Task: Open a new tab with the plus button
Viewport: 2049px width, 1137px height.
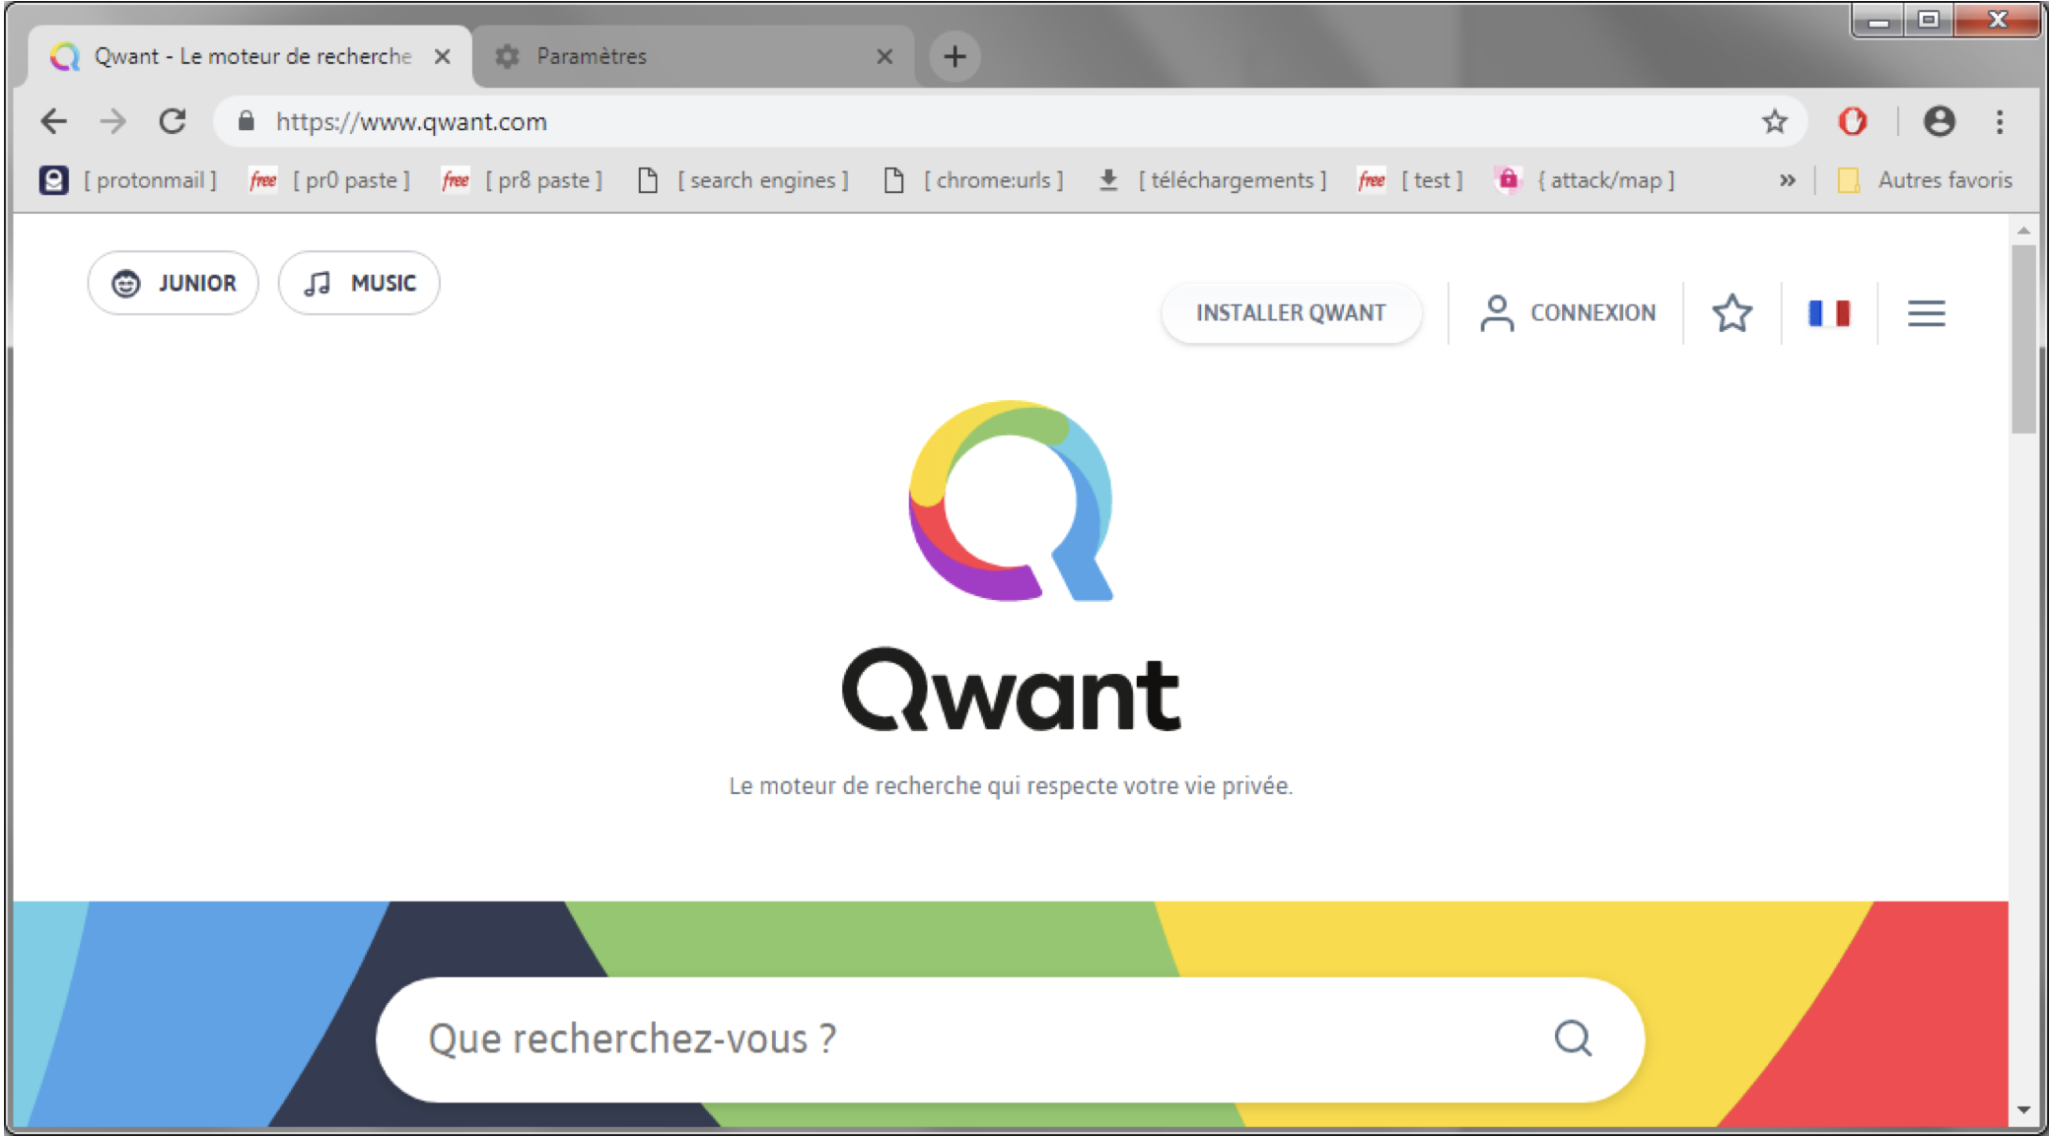Action: click(954, 56)
